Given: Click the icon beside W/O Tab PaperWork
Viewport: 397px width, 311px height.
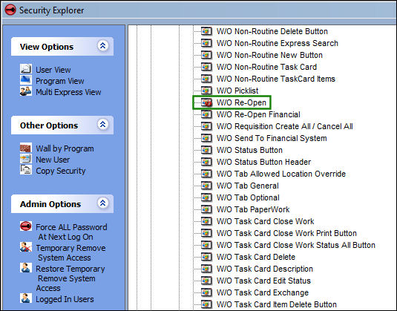Looking at the screenshot, I should [x=206, y=209].
